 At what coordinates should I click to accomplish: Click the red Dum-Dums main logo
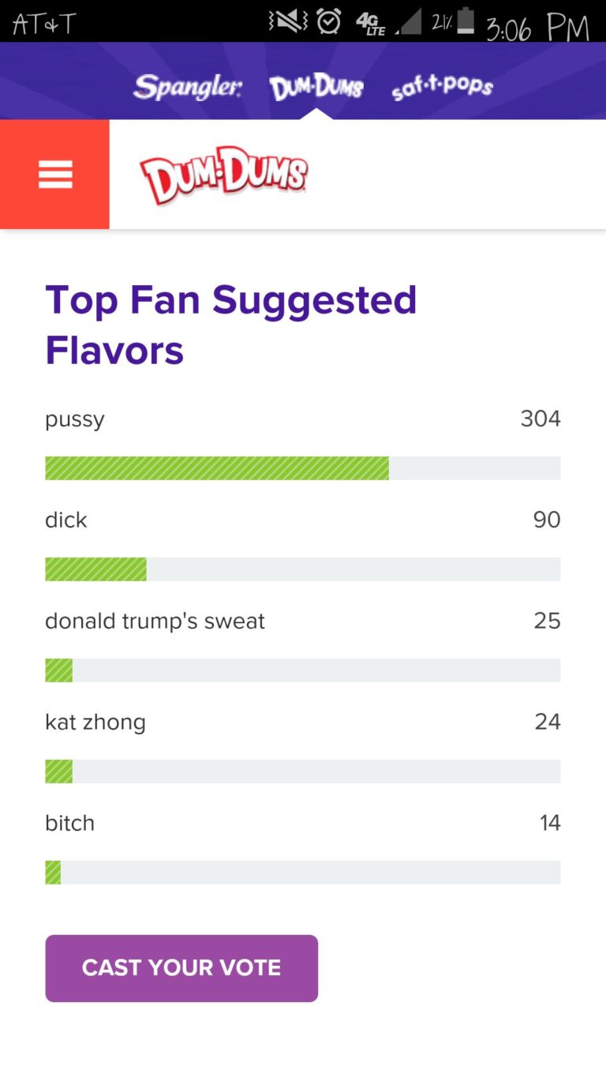(x=223, y=175)
